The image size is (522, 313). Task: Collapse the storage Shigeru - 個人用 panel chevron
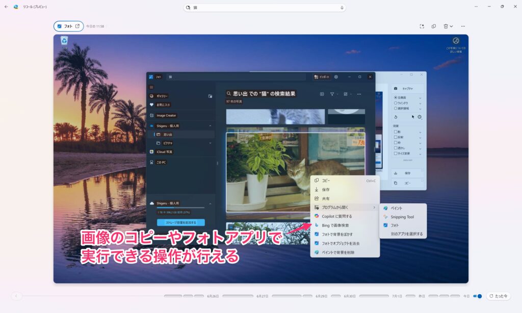click(210, 203)
